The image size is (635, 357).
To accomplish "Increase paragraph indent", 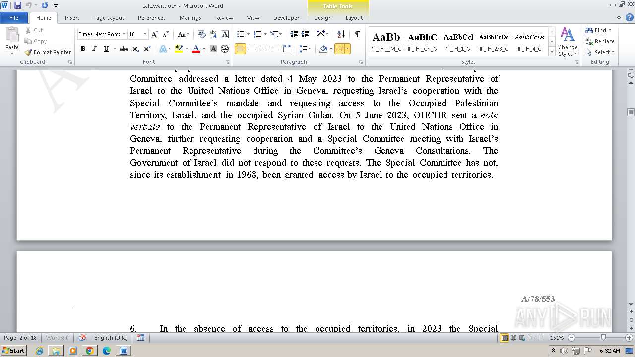I will pos(306,34).
